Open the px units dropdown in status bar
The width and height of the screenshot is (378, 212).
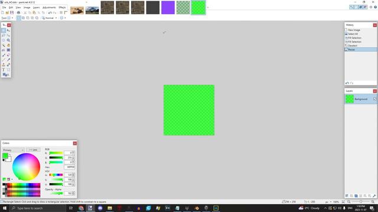click(328, 202)
